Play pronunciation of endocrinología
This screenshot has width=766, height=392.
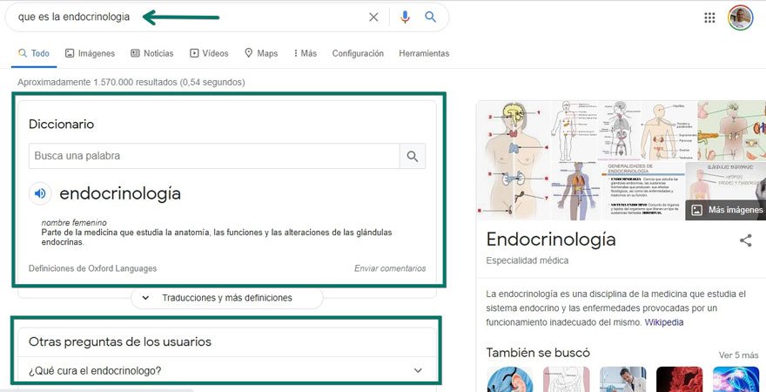[x=40, y=193]
